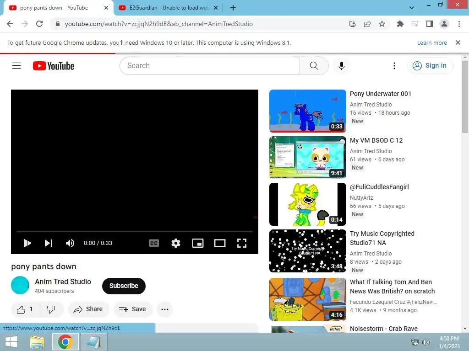Image resolution: width=469 pixels, height=351 pixels.
Task: Open video player settings gear
Action: [x=176, y=243]
